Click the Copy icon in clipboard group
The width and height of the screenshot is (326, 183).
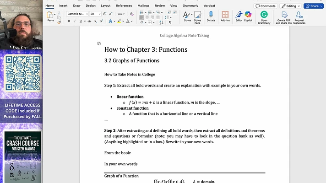(x=59, y=18)
